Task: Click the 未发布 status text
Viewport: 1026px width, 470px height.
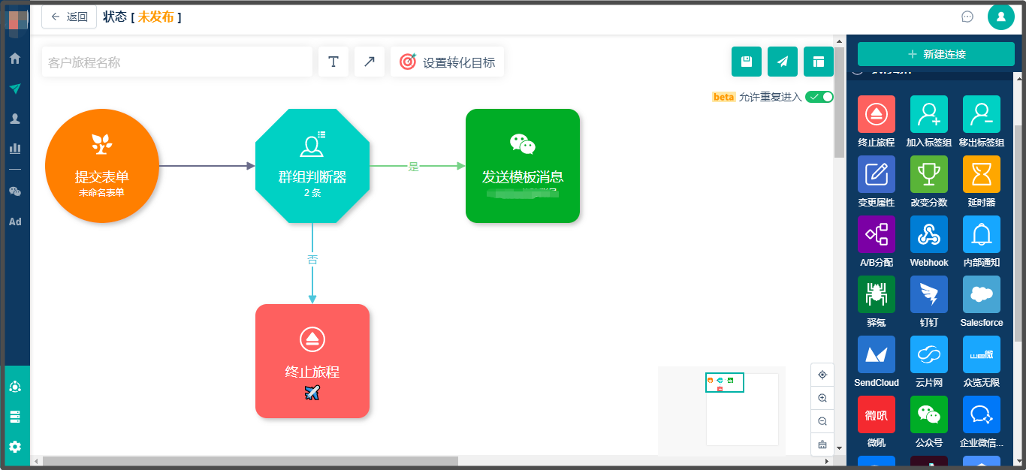Action: (156, 17)
